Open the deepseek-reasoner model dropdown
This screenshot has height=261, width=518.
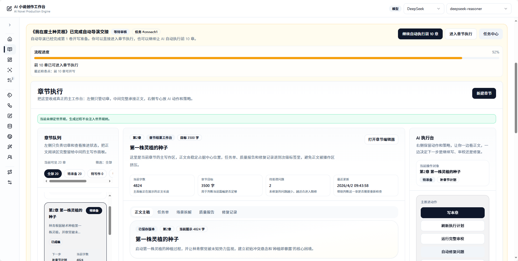tap(478, 8)
